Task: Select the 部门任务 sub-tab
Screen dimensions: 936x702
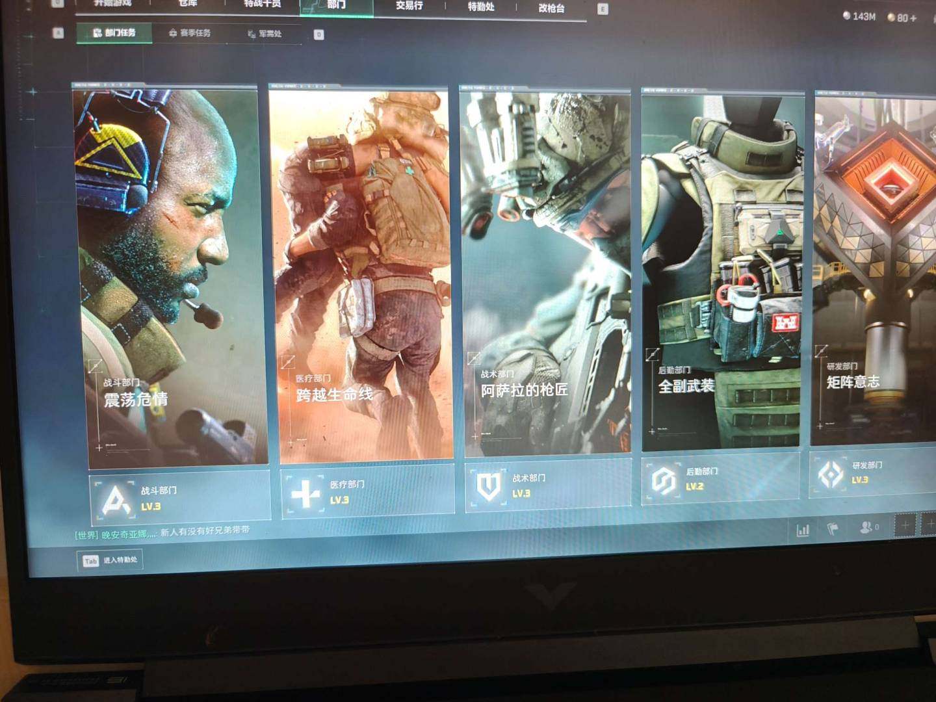Action: 114,32
